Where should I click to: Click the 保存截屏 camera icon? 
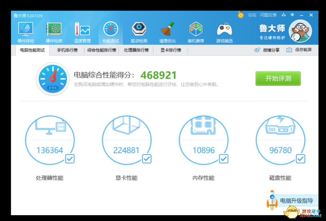(289, 50)
